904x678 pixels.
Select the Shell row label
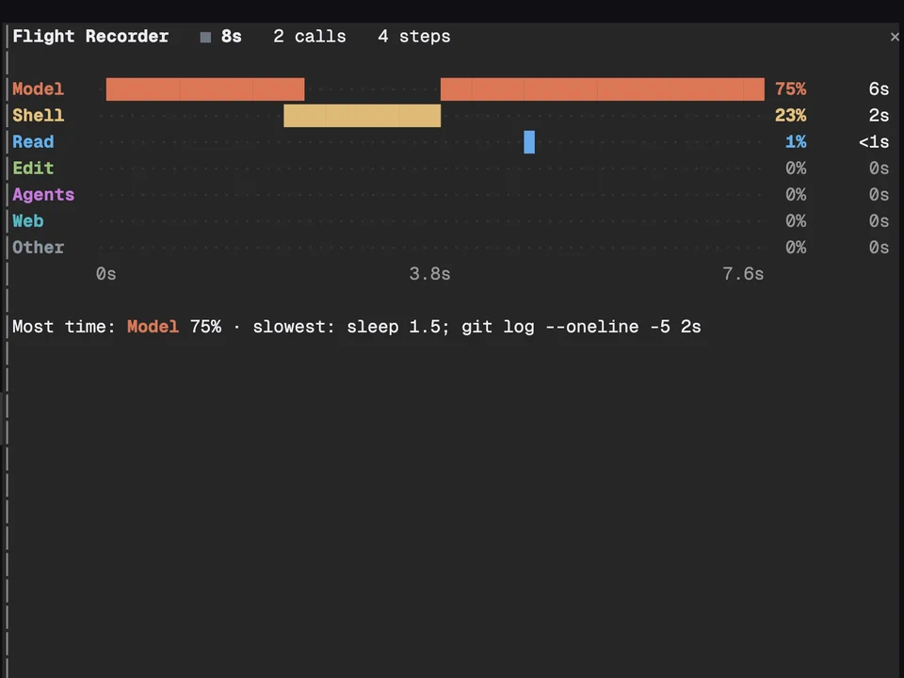(x=38, y=115)
